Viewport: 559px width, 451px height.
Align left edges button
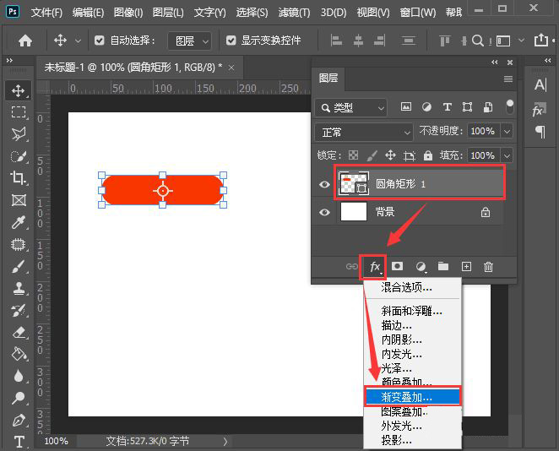(x=336, y=41)
